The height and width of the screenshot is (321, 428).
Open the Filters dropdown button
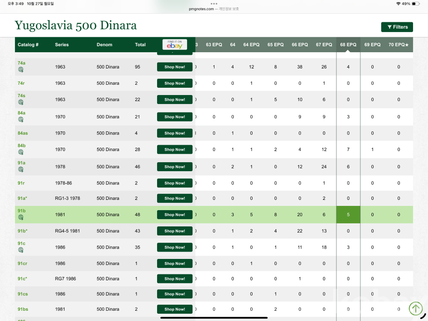(x=397, y=27)
